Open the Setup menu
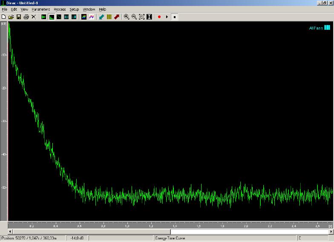The height and width of the screenshot is (242, 334). [74, 9]
